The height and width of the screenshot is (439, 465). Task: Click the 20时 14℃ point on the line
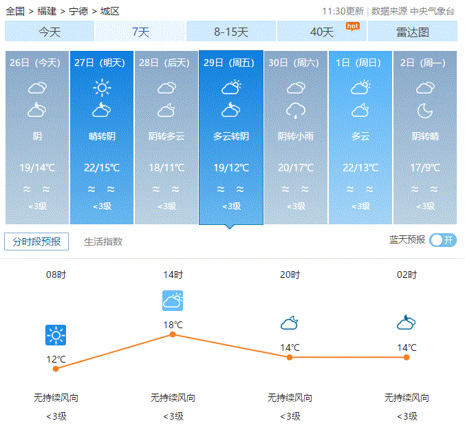click(290, 357)
